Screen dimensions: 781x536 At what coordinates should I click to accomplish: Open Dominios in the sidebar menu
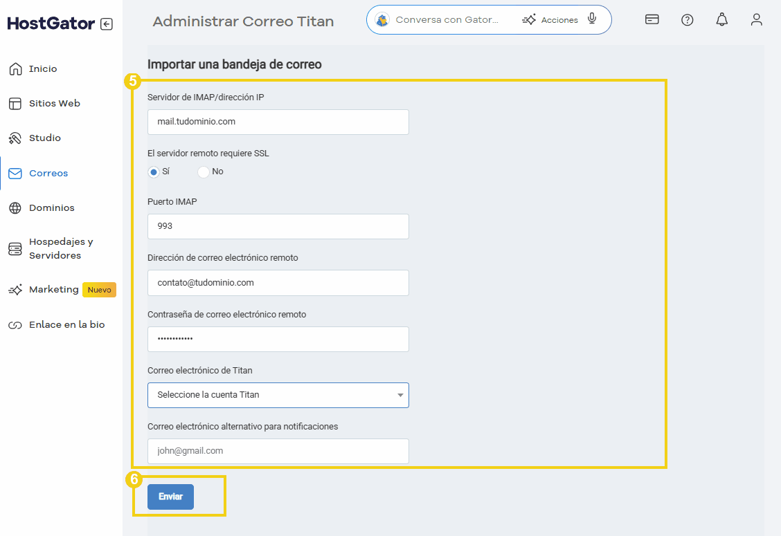[x=51, y=208]
